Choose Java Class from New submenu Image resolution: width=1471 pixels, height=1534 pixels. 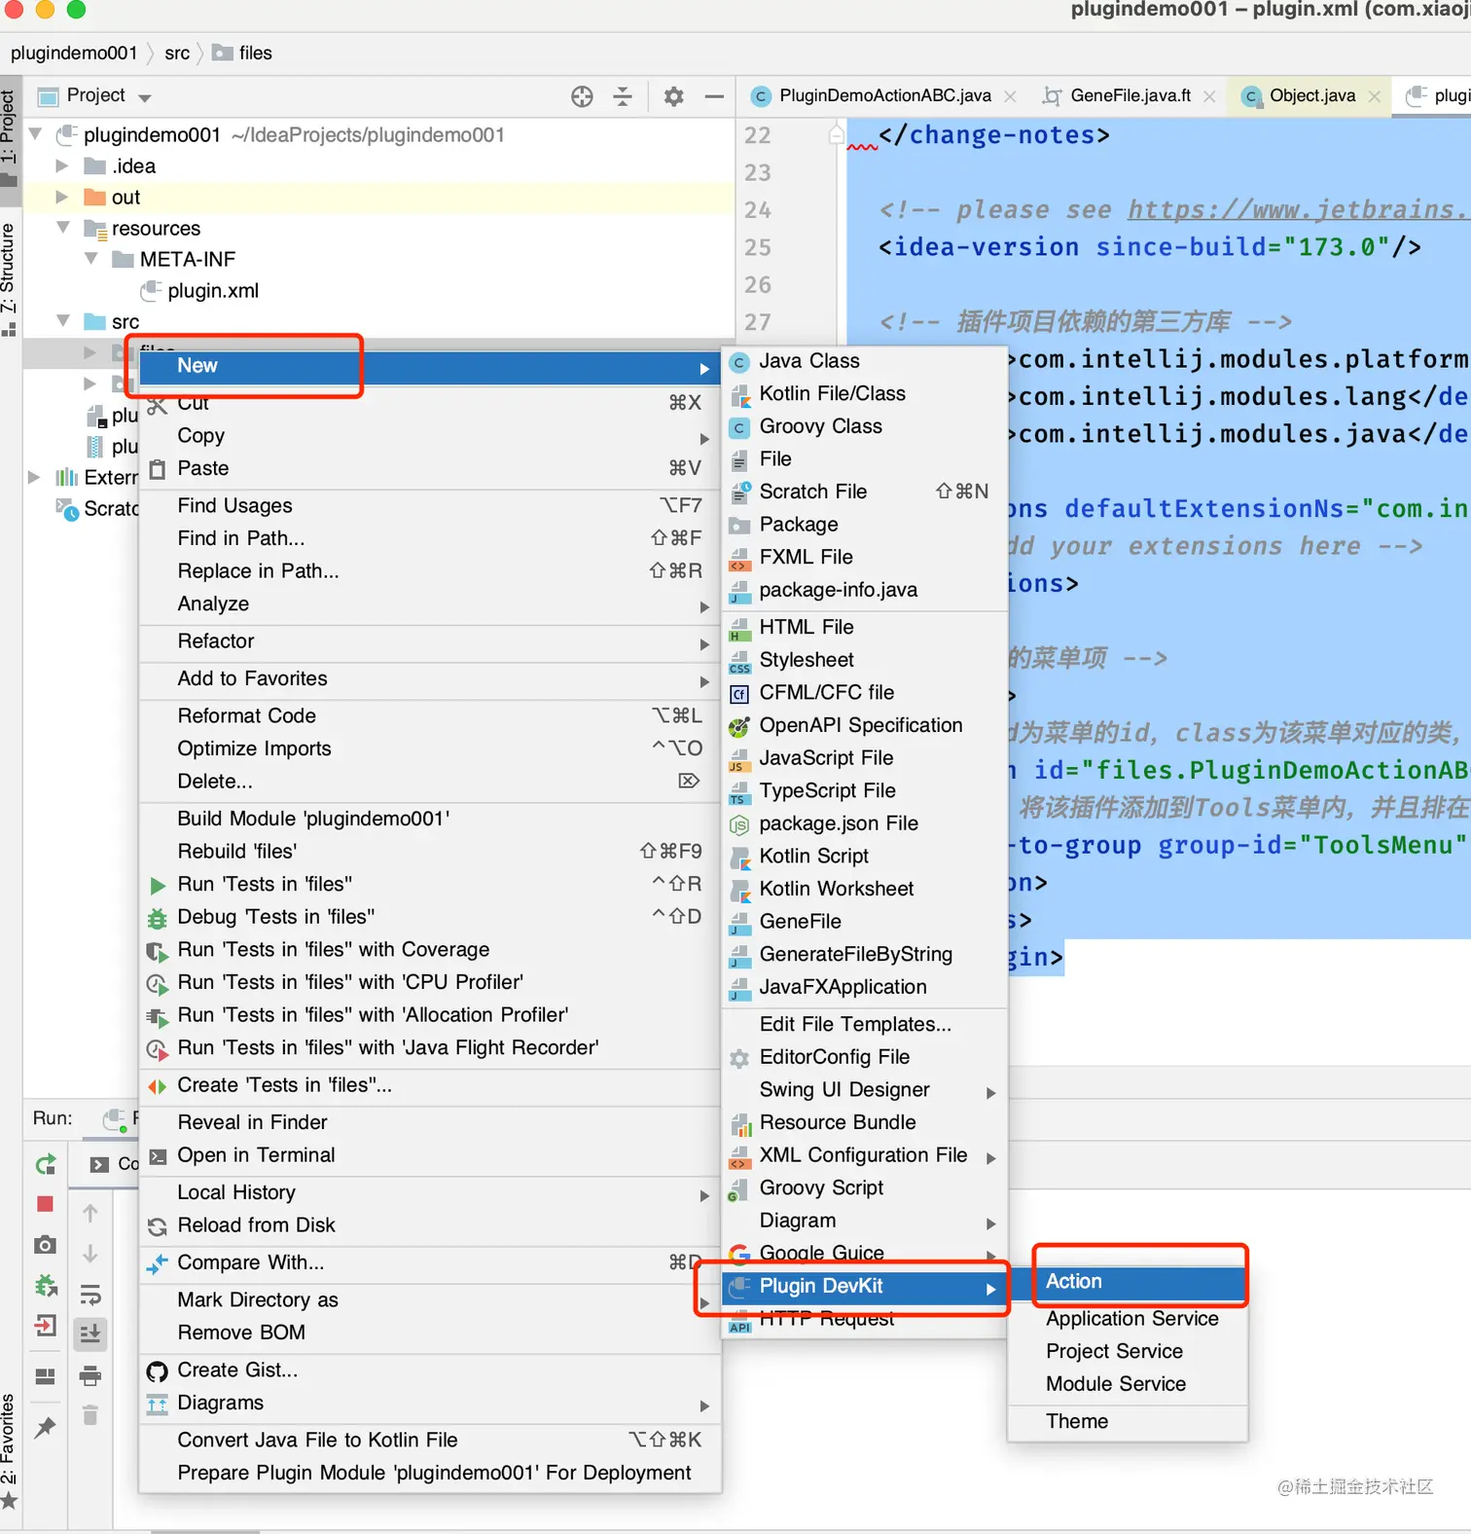864,361
